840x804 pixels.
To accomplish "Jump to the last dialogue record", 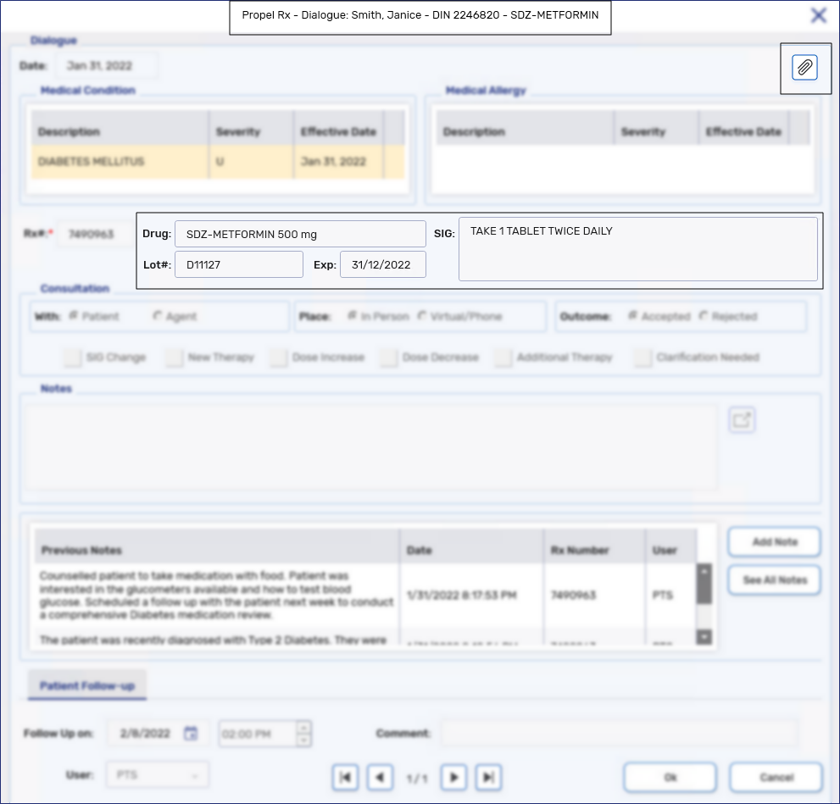I will pyautogui.click(x=487, y=777).
